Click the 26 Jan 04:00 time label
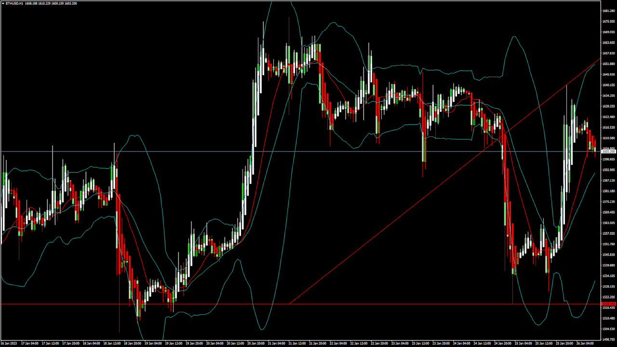This screenshot has width=617, height=347. (x=585, y=344)
